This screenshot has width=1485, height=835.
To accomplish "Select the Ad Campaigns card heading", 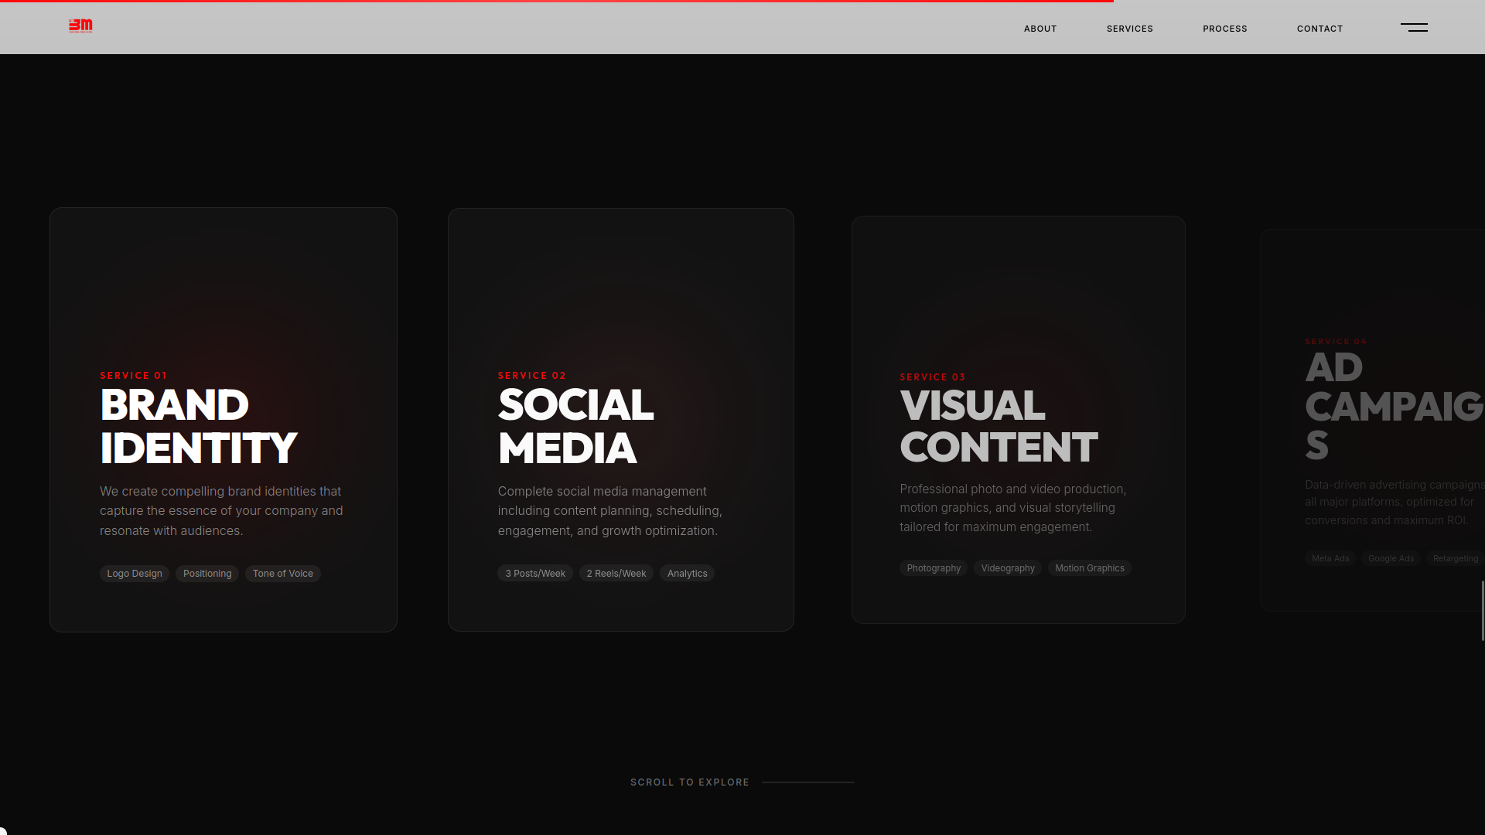I will [1395, 407].
